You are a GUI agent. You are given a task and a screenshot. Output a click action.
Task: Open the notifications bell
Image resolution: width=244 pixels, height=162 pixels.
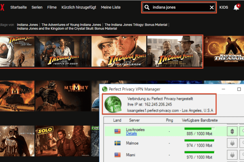pyautogui.click(x=236, y=7)
